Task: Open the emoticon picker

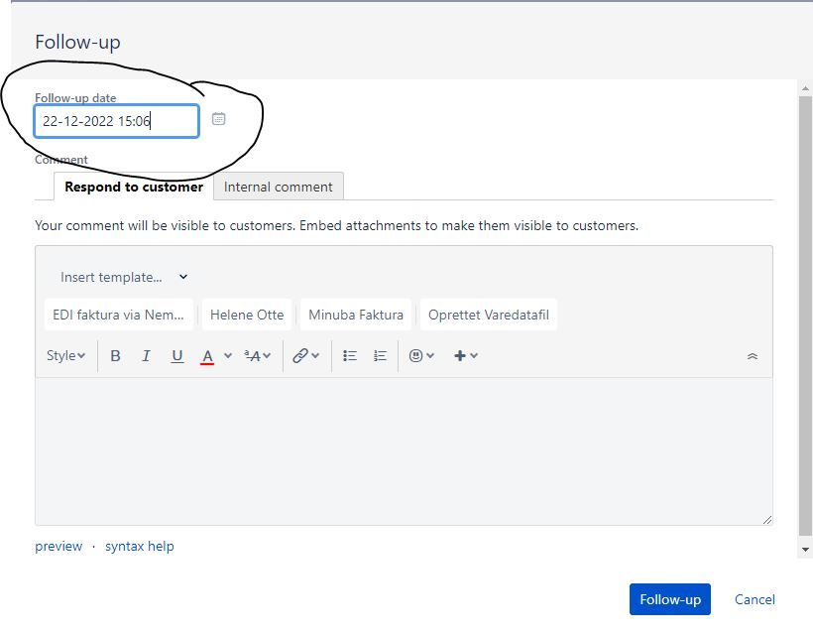Action: pyautogui.click(x=415, y=356)
